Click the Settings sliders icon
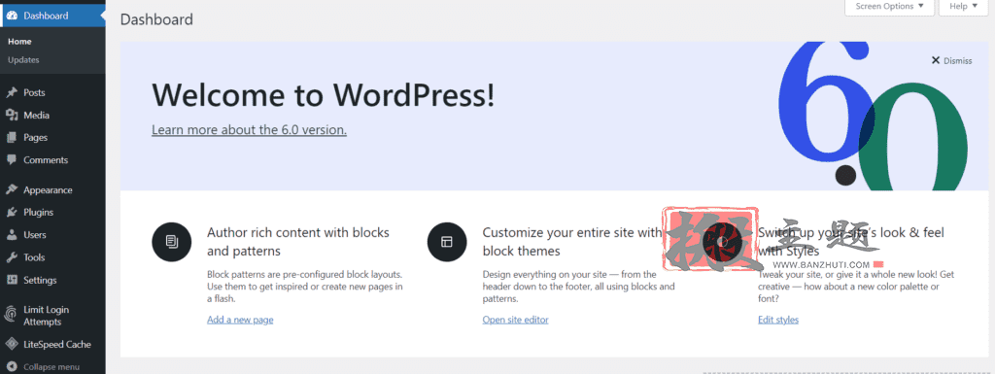This screenshot has height=374, width=995. pyautogui.click(x=12, y=280)
